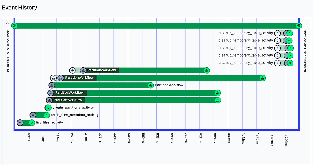Click completed icon of shortest PartitionWorkflow bar
This screenshot has width=313, height=165.
pyautogui.click(x=150, y=86)
